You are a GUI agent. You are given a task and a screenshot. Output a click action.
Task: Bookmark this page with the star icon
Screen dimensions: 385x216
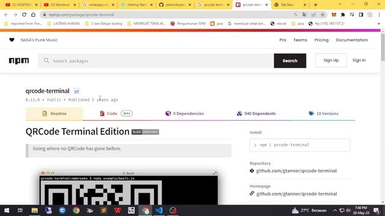tap(322, 14)
